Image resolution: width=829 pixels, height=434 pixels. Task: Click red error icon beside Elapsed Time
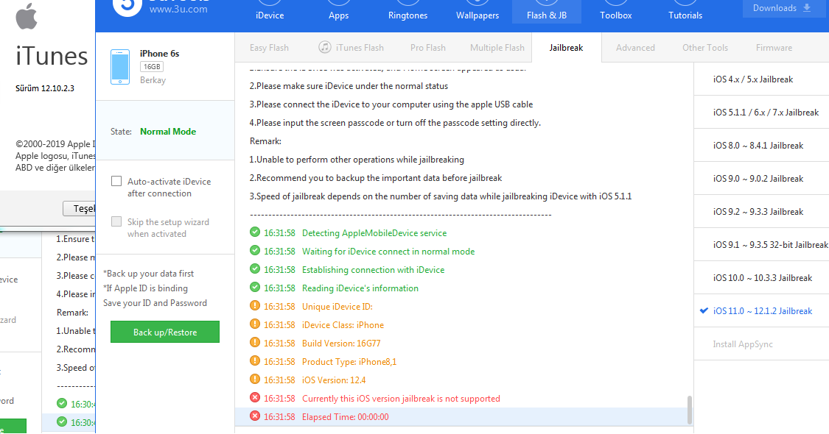255,416
